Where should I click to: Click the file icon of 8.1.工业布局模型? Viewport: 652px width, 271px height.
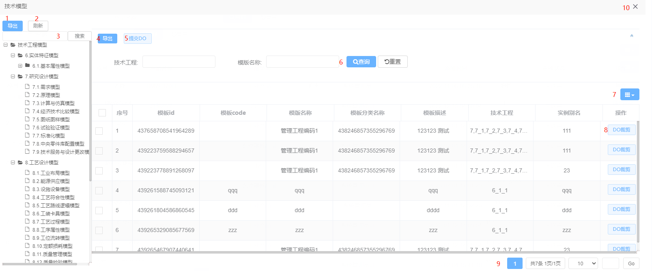point(27,172)
